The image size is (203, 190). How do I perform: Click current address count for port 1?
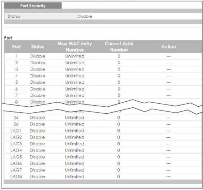(119, 56)
